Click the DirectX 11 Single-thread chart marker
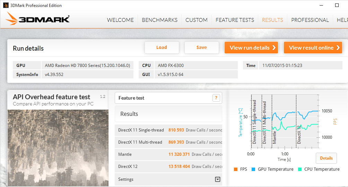Image resolution: width=348 pixels, height=187 pixels. pos(254,122)
